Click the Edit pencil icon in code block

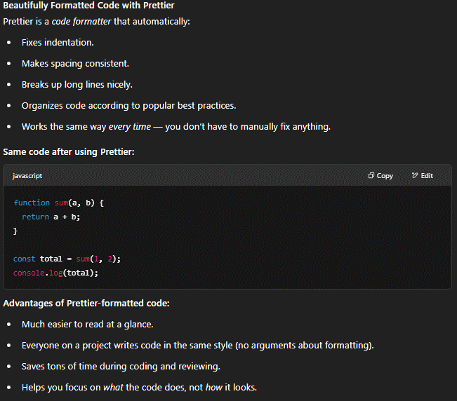coord(414,175)
